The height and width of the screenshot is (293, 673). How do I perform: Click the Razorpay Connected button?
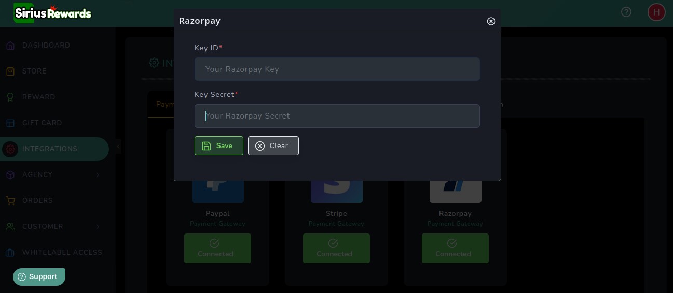click(455, 248)
